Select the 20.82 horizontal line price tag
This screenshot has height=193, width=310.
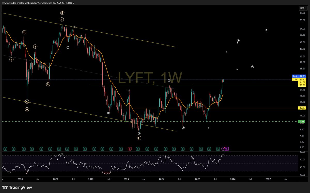point(302,85)
